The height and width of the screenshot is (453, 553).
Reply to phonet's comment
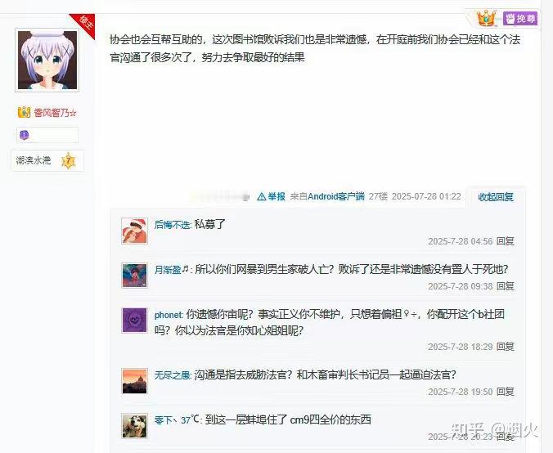pos(505,347)
